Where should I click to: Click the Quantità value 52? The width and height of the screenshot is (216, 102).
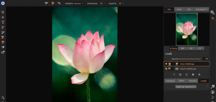(x=120, y=4)
